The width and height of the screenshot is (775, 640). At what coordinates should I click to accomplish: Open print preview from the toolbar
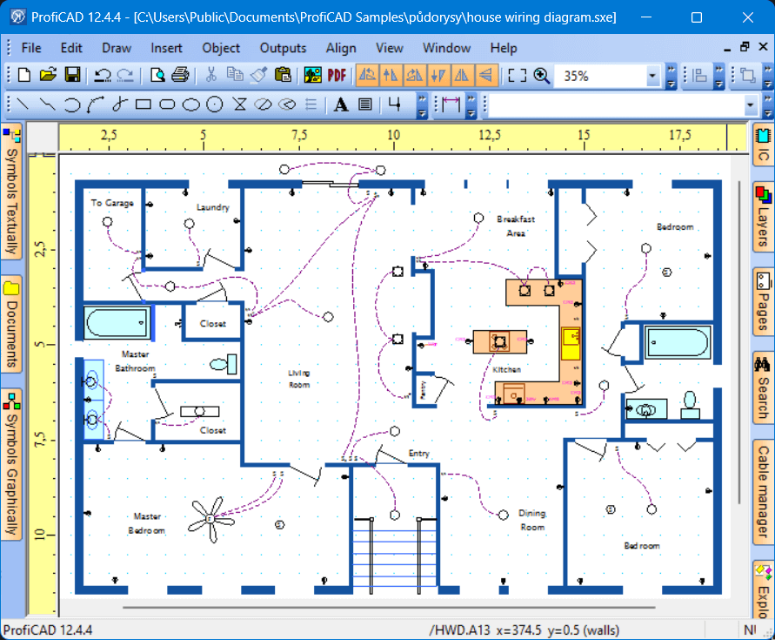157,76
